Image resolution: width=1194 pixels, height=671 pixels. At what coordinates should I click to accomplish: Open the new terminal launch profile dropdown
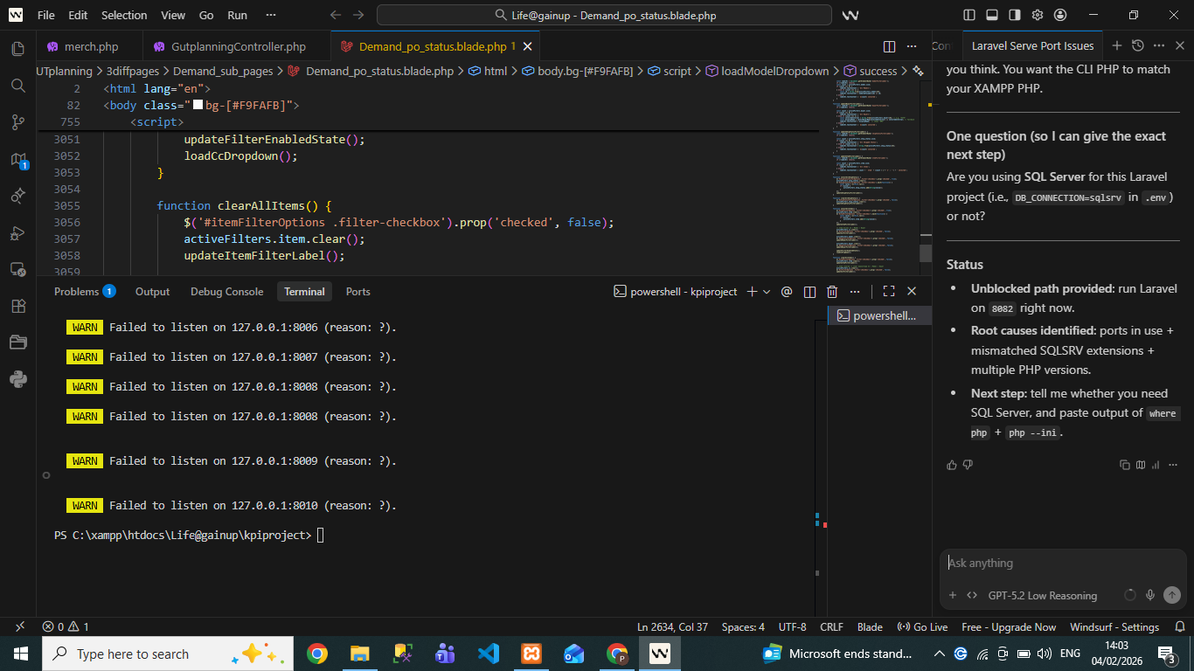point(767,292)
